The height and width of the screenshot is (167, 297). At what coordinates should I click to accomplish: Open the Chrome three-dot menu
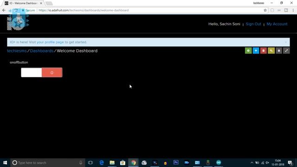point(293,10)
